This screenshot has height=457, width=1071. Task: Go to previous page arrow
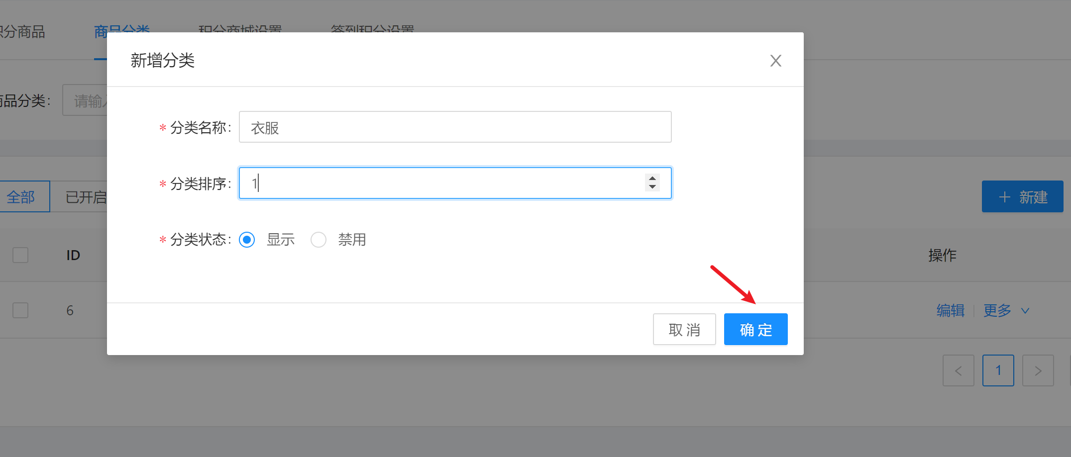(x=958, y=370)
